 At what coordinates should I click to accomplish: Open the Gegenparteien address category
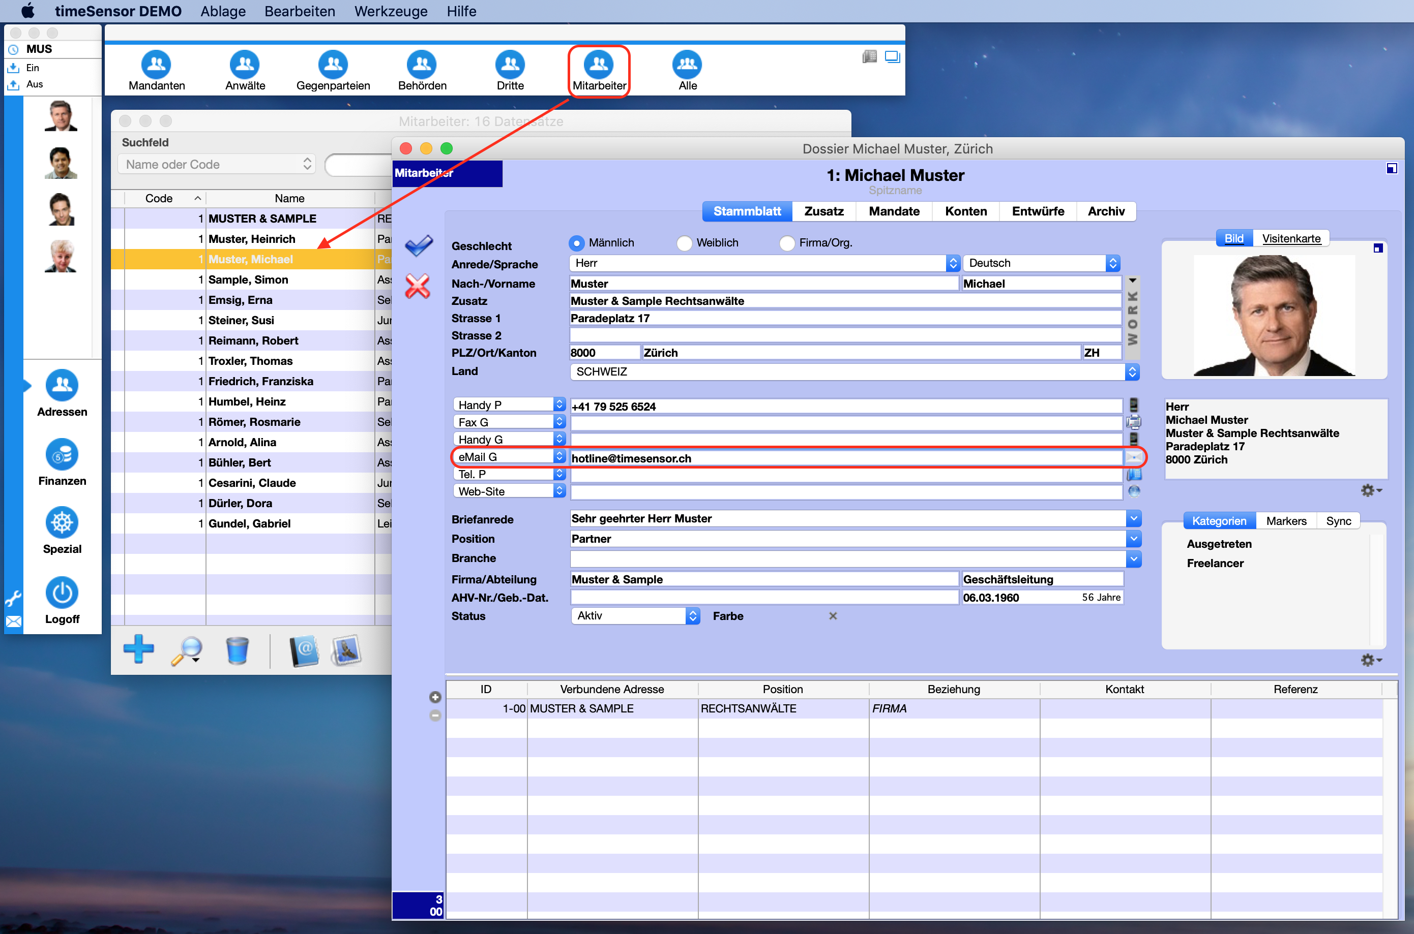333,70
